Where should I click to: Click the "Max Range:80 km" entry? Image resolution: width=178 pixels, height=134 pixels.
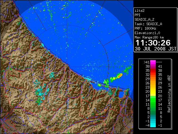[149, 37]
